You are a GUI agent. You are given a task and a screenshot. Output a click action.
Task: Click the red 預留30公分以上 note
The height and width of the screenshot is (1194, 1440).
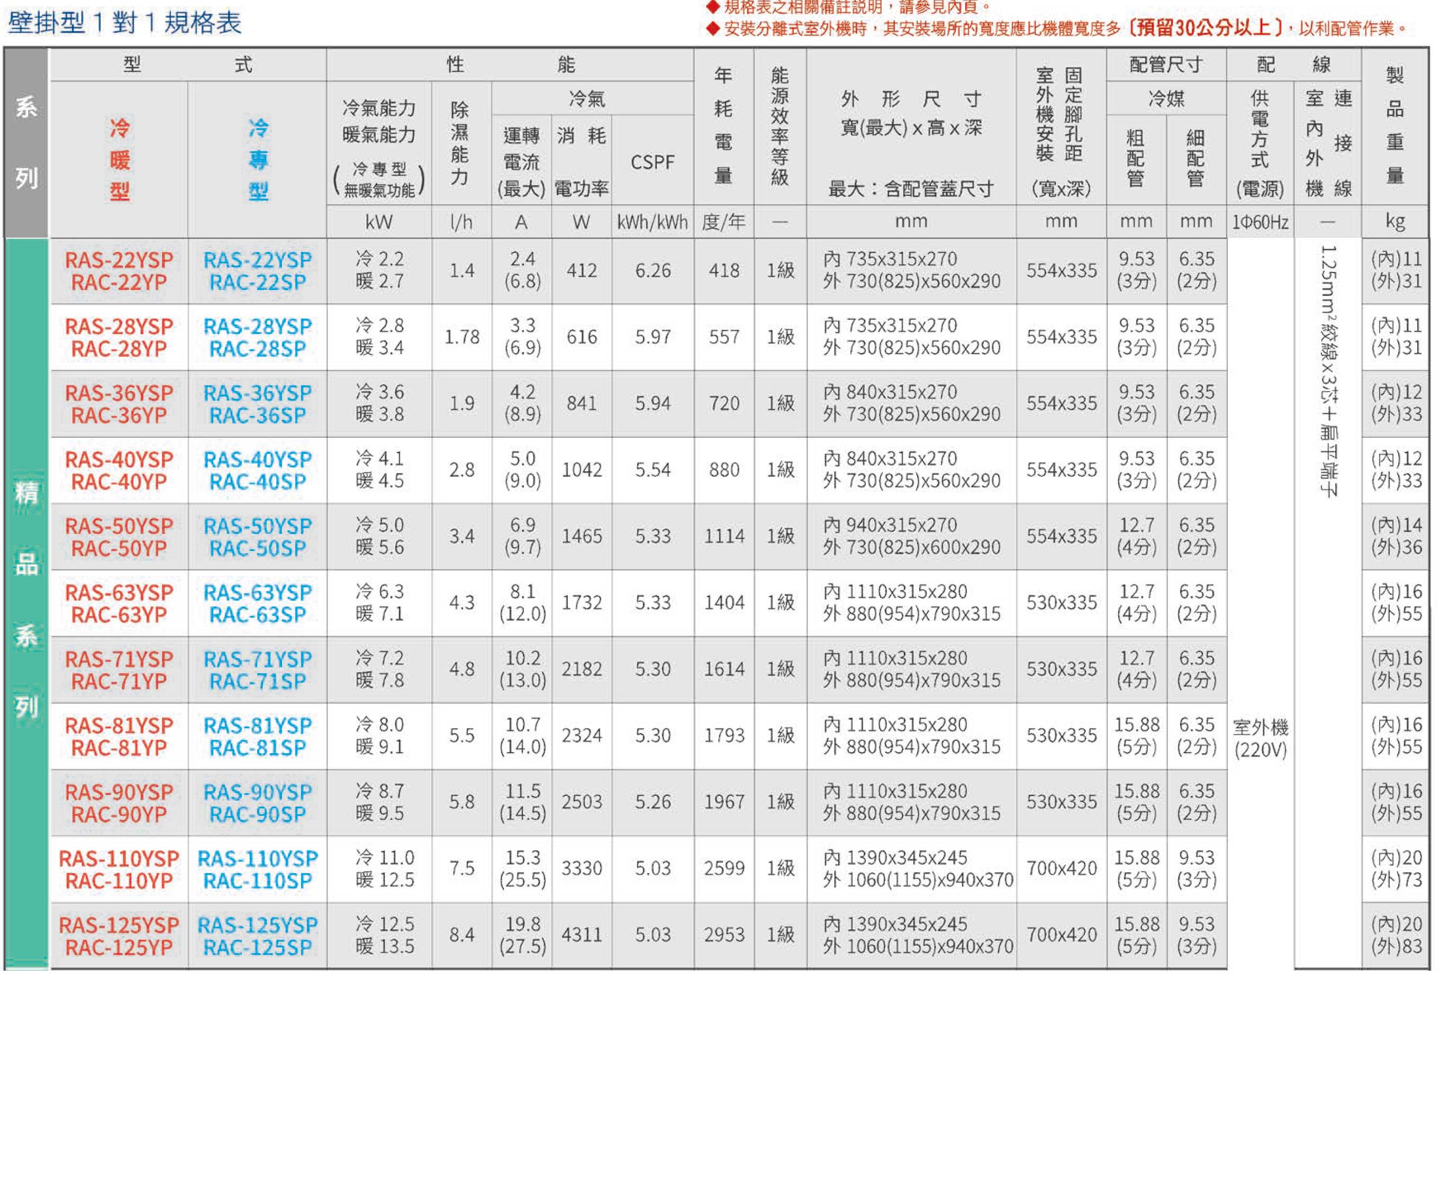tap(1206, 28)
